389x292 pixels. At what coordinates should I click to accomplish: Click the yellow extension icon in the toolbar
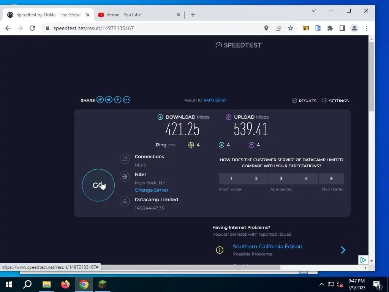[x=306, y=28]
